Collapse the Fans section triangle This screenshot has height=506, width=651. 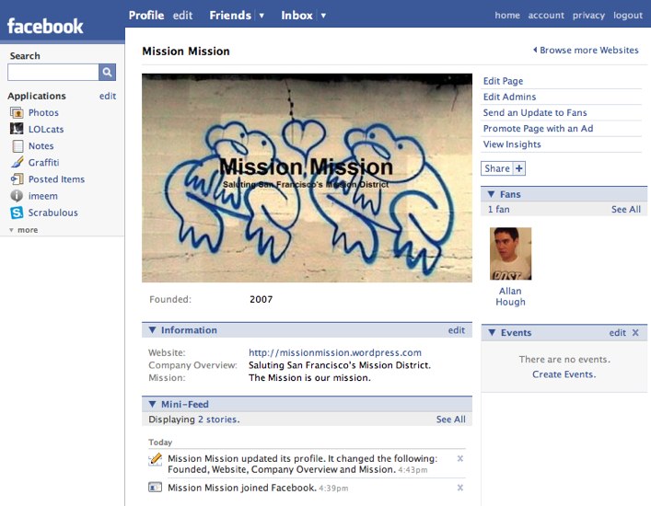pos(491,194)
